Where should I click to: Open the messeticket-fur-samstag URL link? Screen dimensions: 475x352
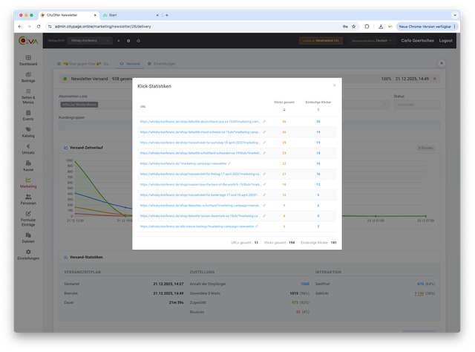point(200,142)
